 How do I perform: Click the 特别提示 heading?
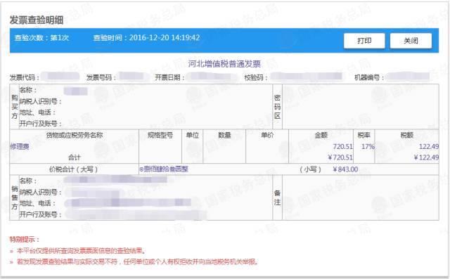[25, 239]
